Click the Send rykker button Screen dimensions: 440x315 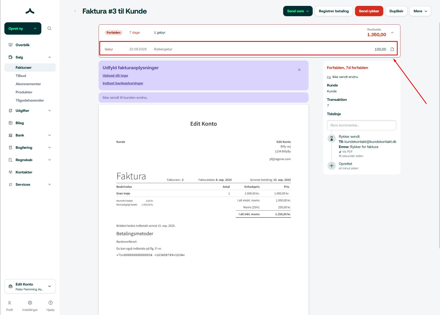tap(369, 11)
